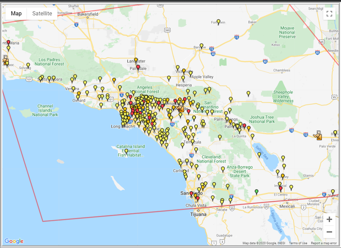
Task: Click the Bakersfield city label
Action: [88, 14]
